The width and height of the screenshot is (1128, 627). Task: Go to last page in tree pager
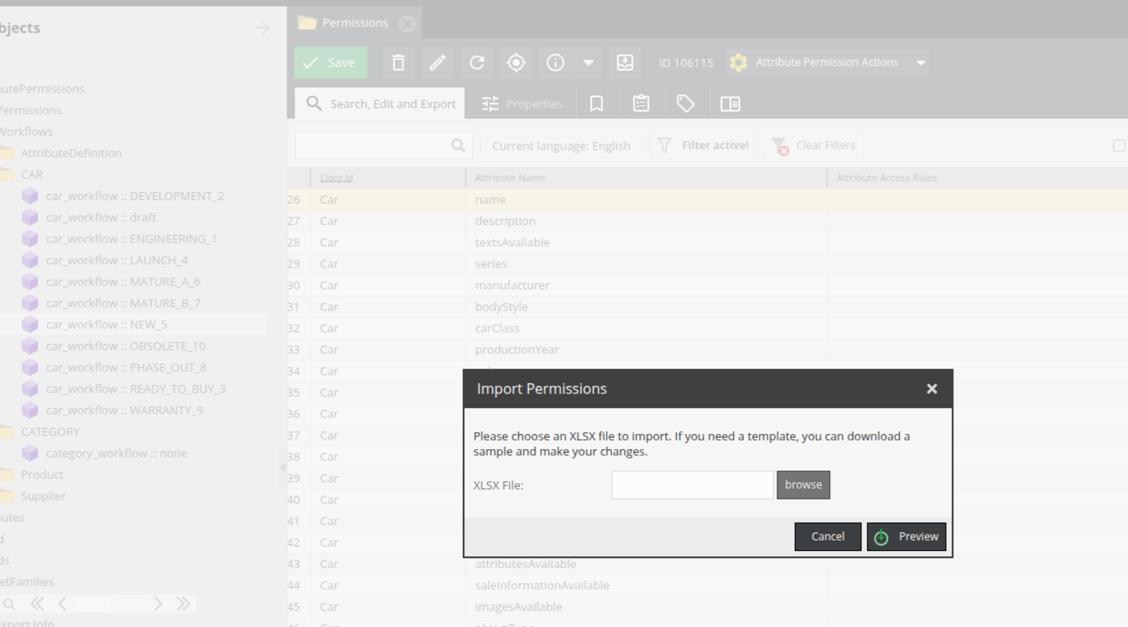click(x=183, y=603)
